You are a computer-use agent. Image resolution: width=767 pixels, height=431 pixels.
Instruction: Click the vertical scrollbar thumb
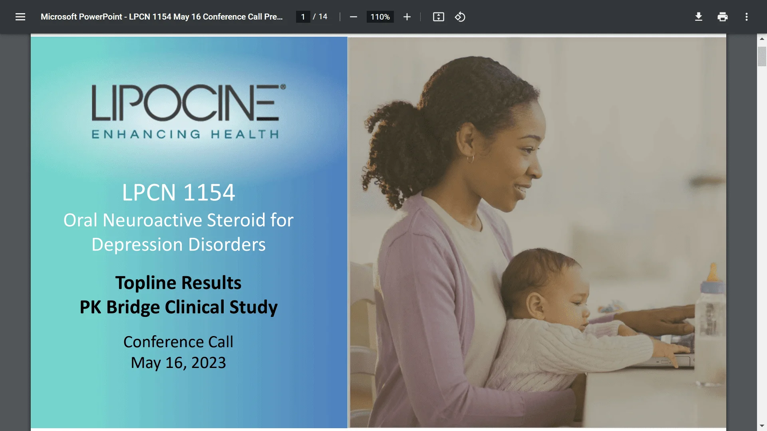762,56
